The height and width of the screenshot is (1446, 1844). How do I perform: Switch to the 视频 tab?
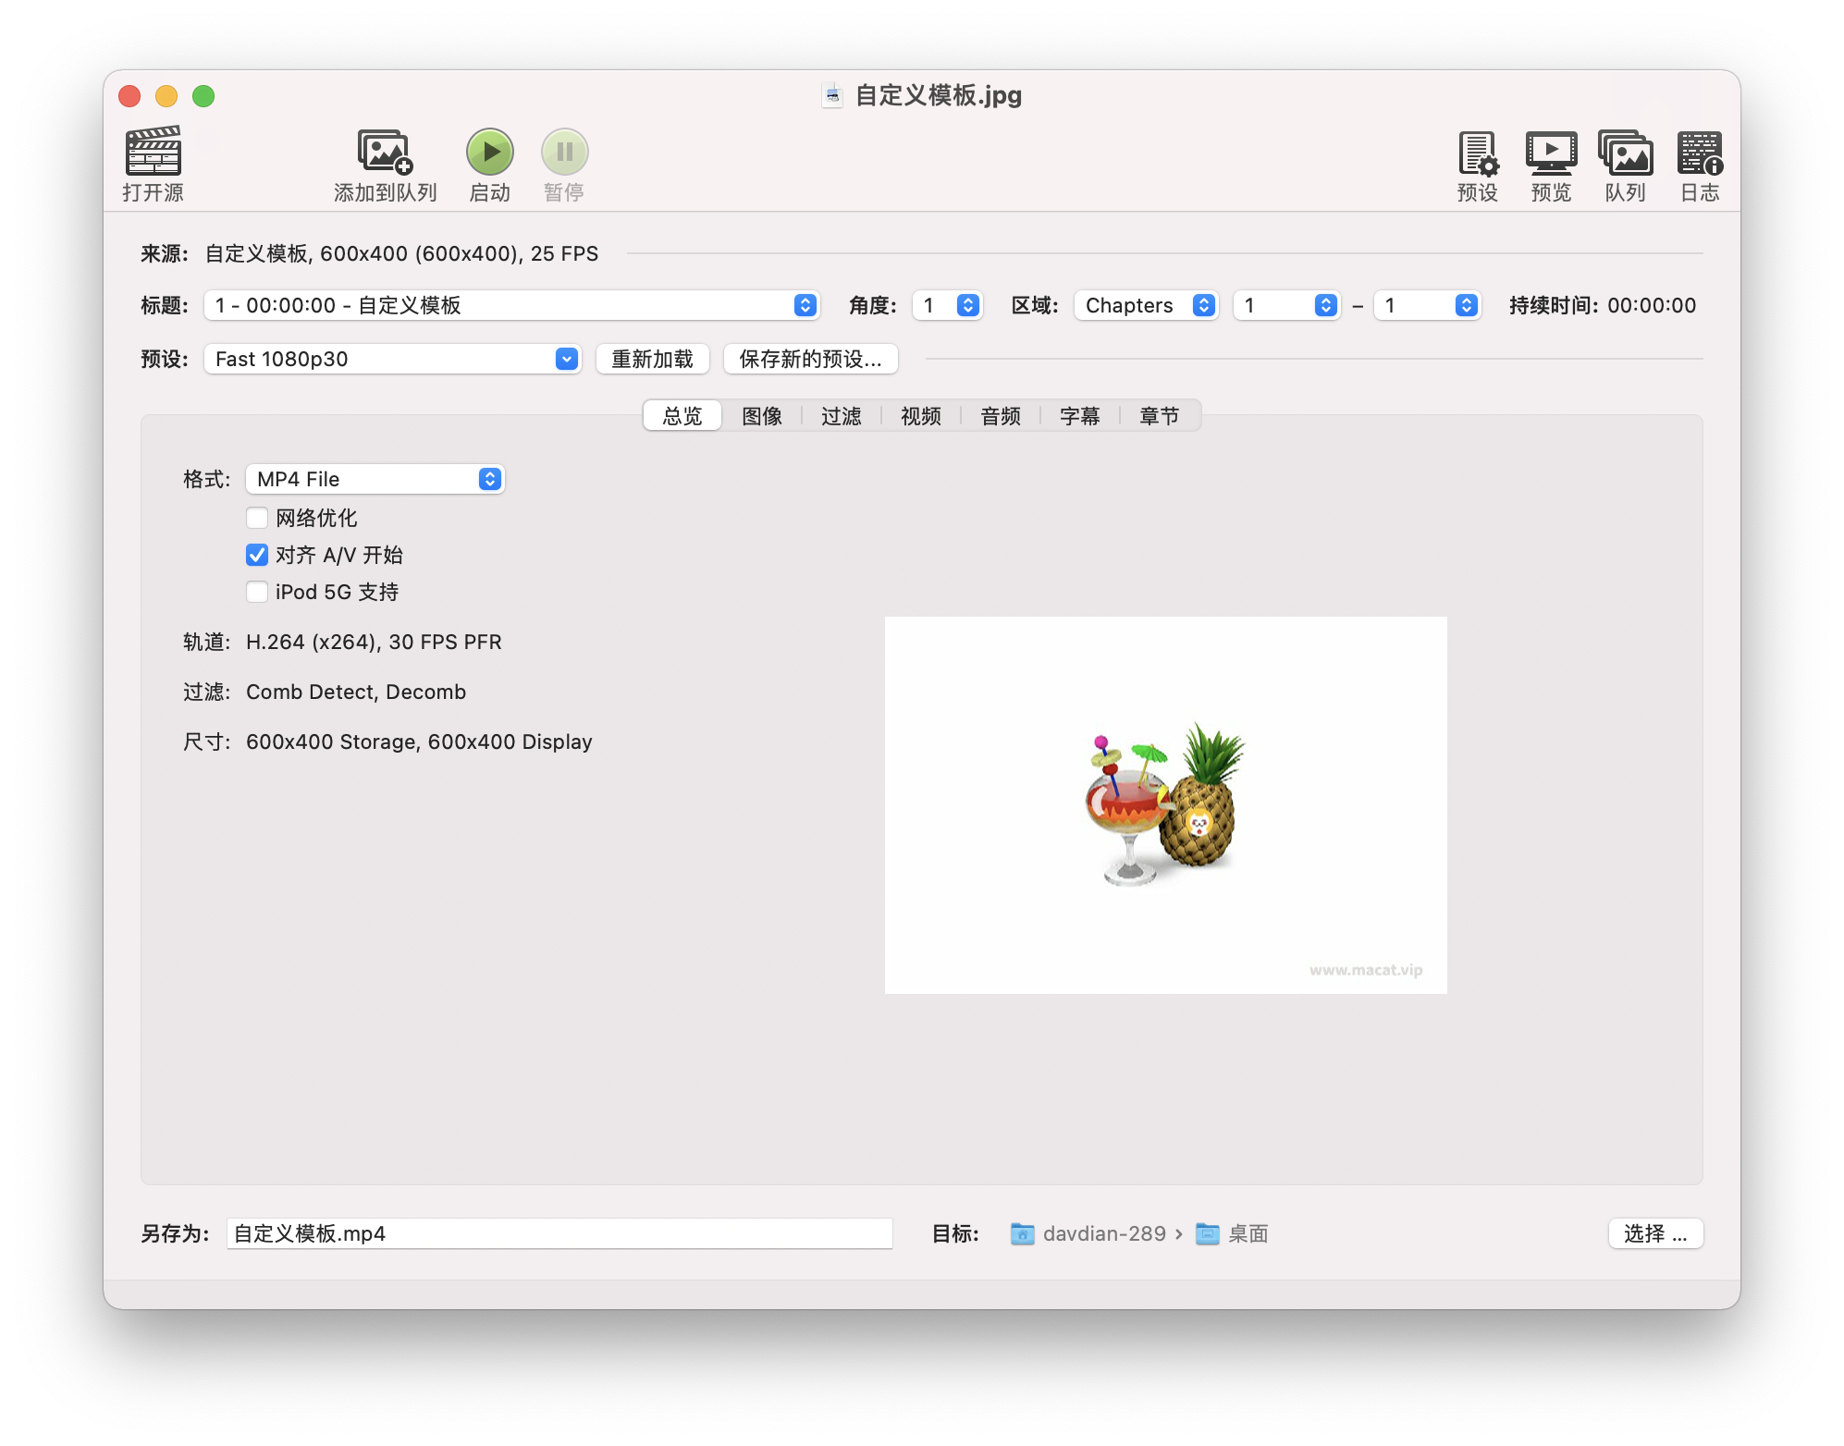[x=920, y=416]
